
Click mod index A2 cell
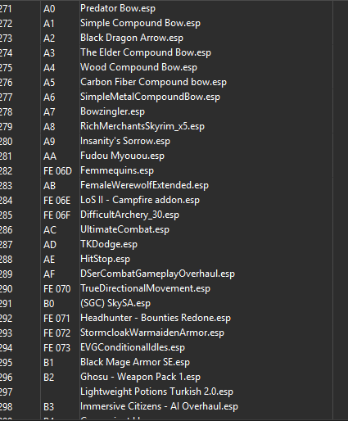(x=49, y=38)
